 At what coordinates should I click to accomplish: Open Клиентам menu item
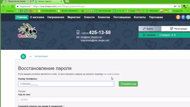(x=104, y=17)
